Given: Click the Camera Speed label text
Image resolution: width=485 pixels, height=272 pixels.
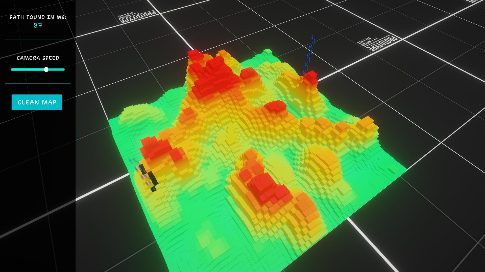Looking at the screenshot, I should tap(38, 58).
